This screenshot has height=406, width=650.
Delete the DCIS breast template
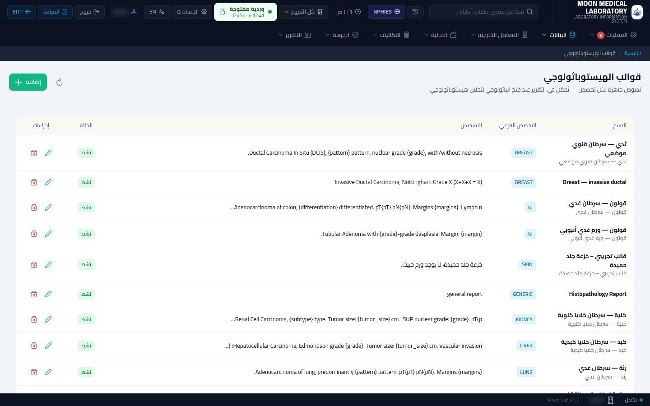coord(34,153)
